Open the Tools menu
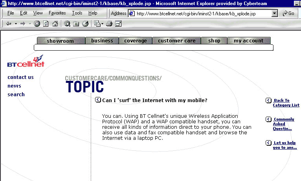This screenshot has width=301, height=181. pyautogui.click(x=77, y=13)
